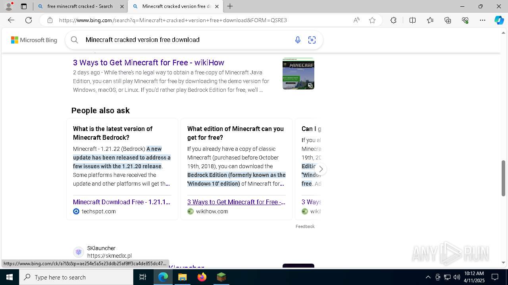Open the browser profile icon

[9, 6]
